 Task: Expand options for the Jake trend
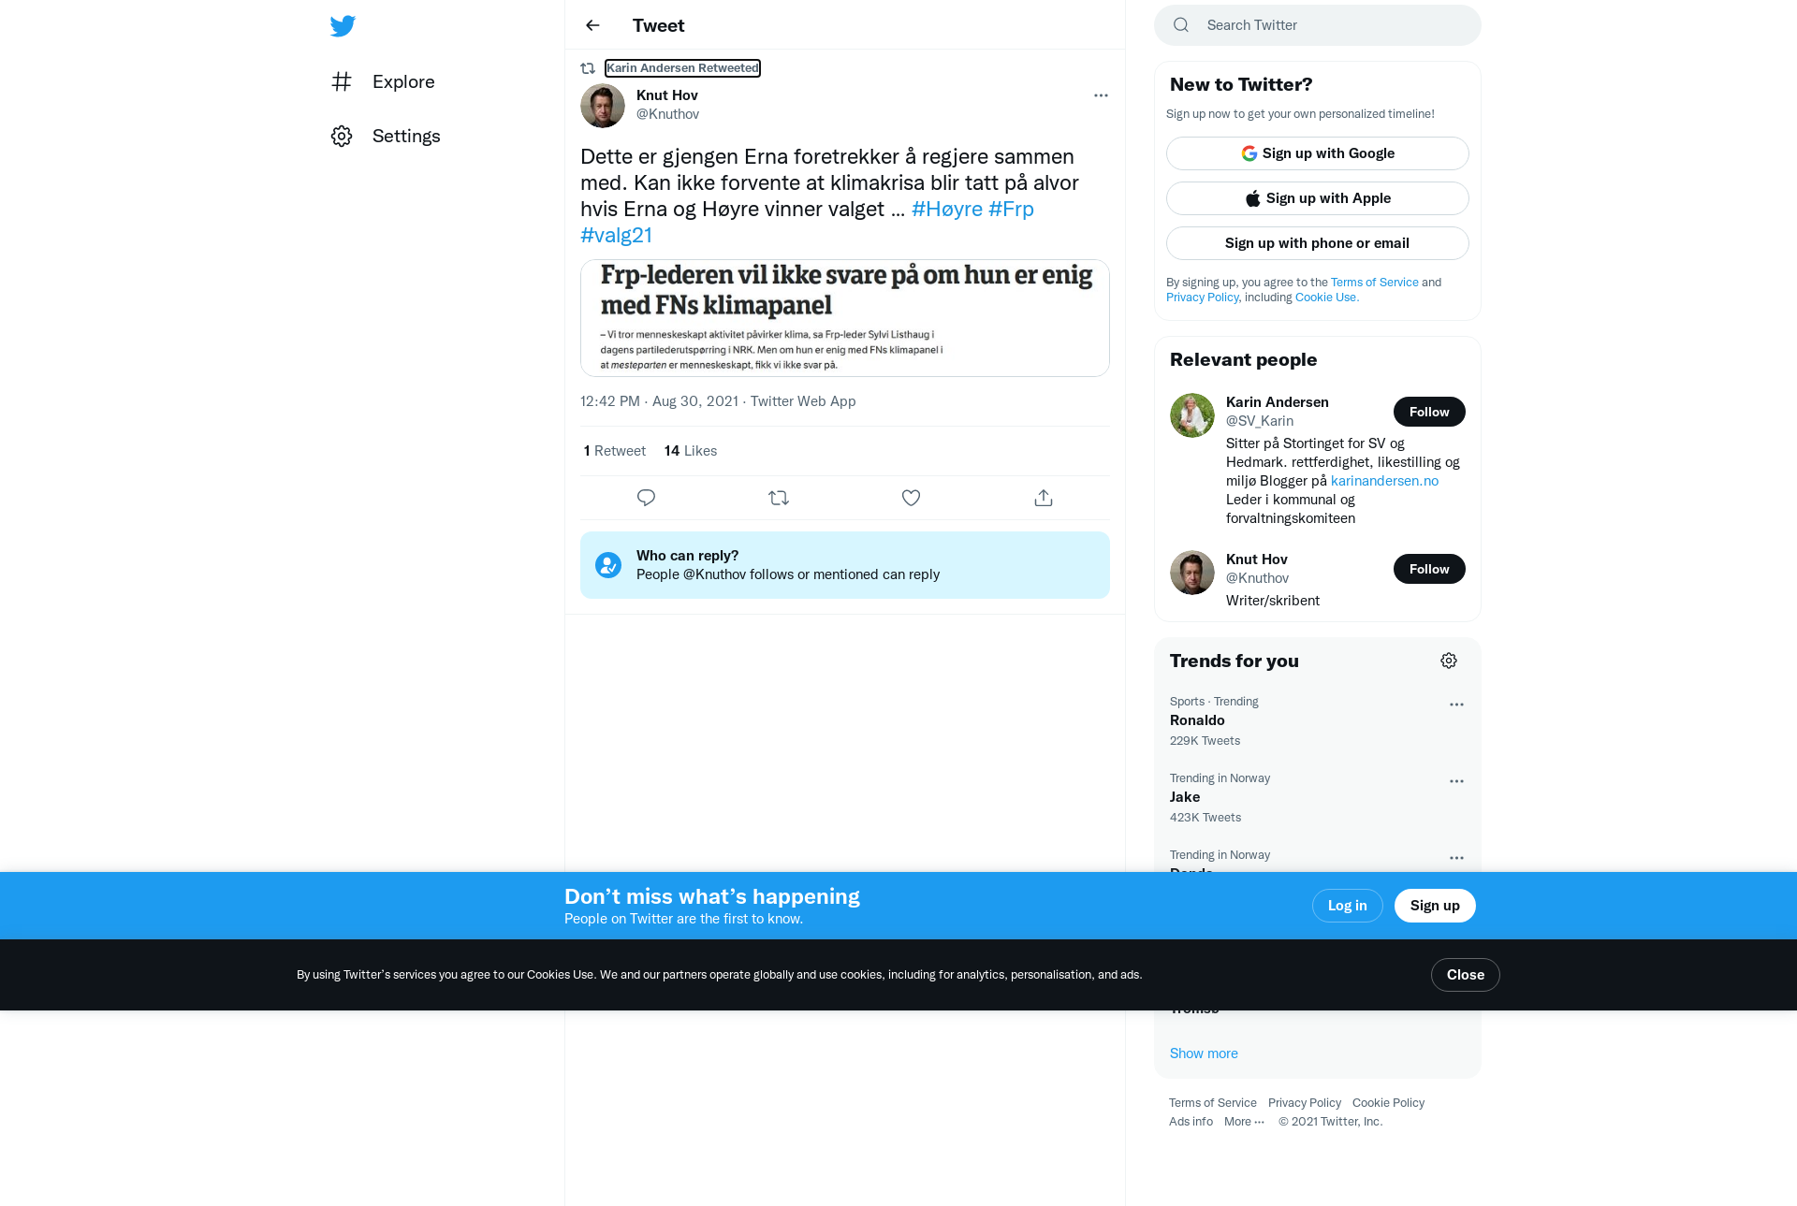pos(1456,781)
